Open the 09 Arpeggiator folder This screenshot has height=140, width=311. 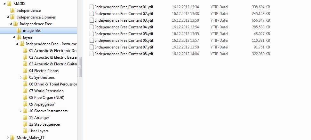coord(42,104)
